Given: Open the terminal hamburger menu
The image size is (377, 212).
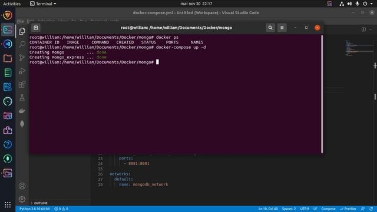Looking at the screenshot, I should 282,28.
